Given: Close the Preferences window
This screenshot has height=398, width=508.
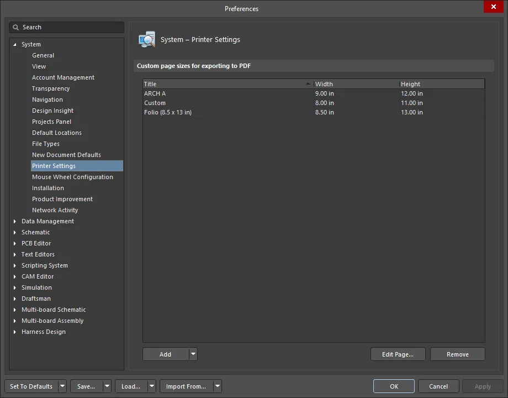Looking at the screenshot, I should click(x=494, y=7).
